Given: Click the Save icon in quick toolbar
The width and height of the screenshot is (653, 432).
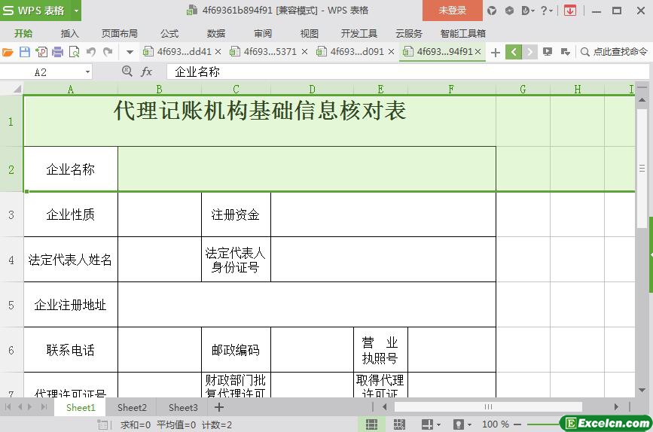Looking at the screenshot, I should tap(25, 52).
